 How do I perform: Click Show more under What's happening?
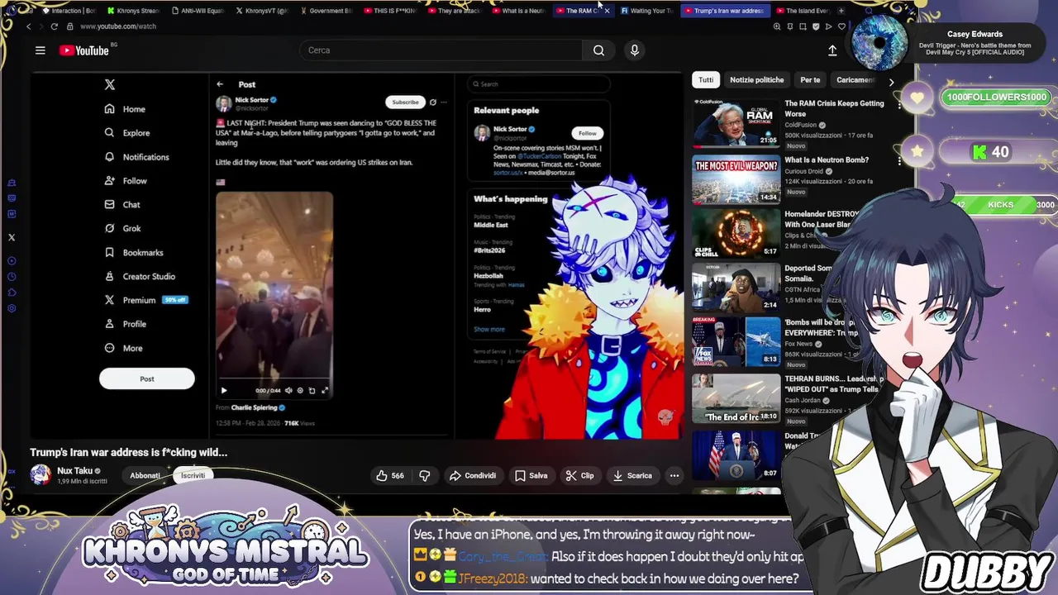[489, 329]
